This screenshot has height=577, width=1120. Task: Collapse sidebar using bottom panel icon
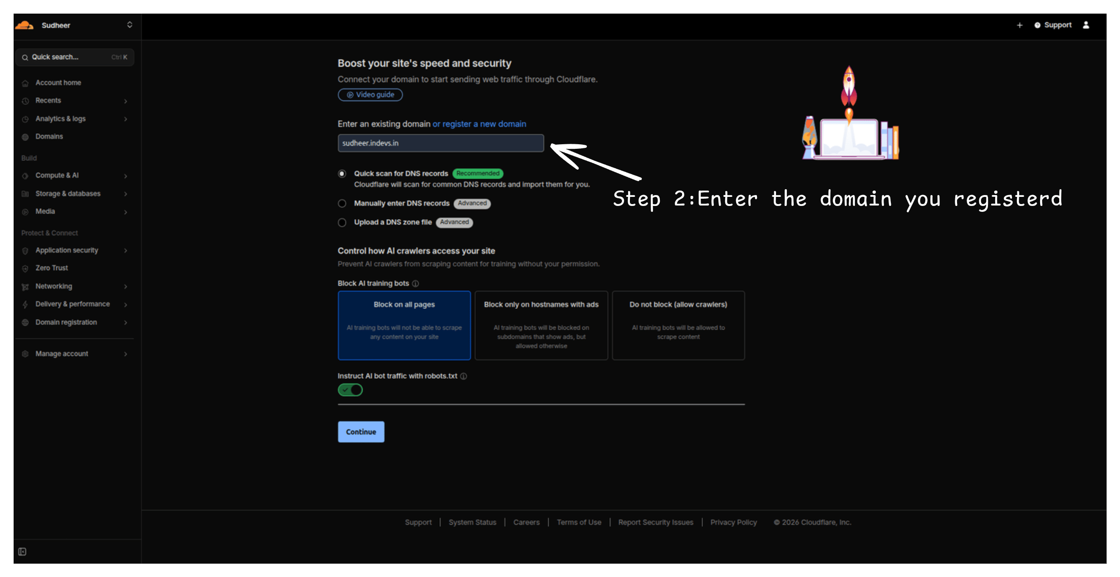click(x=22, y=552)
